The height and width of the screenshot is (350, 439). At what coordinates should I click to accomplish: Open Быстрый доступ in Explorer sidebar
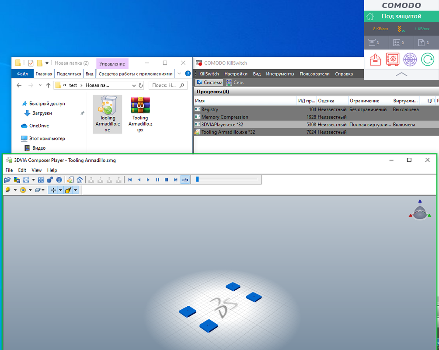[x=43, y=103]
